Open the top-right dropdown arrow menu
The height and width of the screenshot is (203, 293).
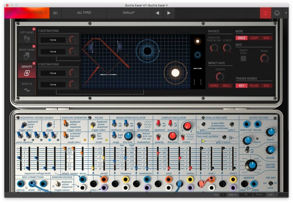coord(286,13)
